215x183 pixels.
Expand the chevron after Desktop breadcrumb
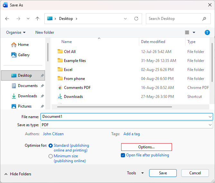76,19
